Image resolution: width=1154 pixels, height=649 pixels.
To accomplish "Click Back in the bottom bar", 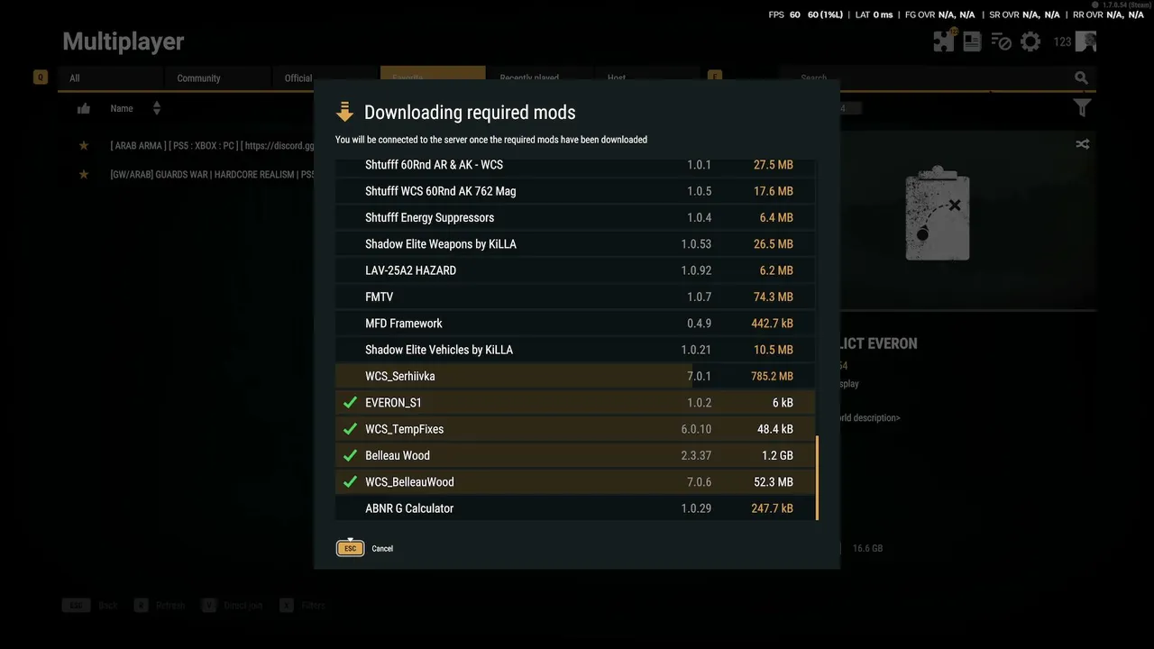I will (108, 606).
